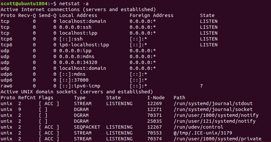Click the 'RefCnt' column header
Screen dimensions: 271x142
pyautogui.click(x=27, y=98)
